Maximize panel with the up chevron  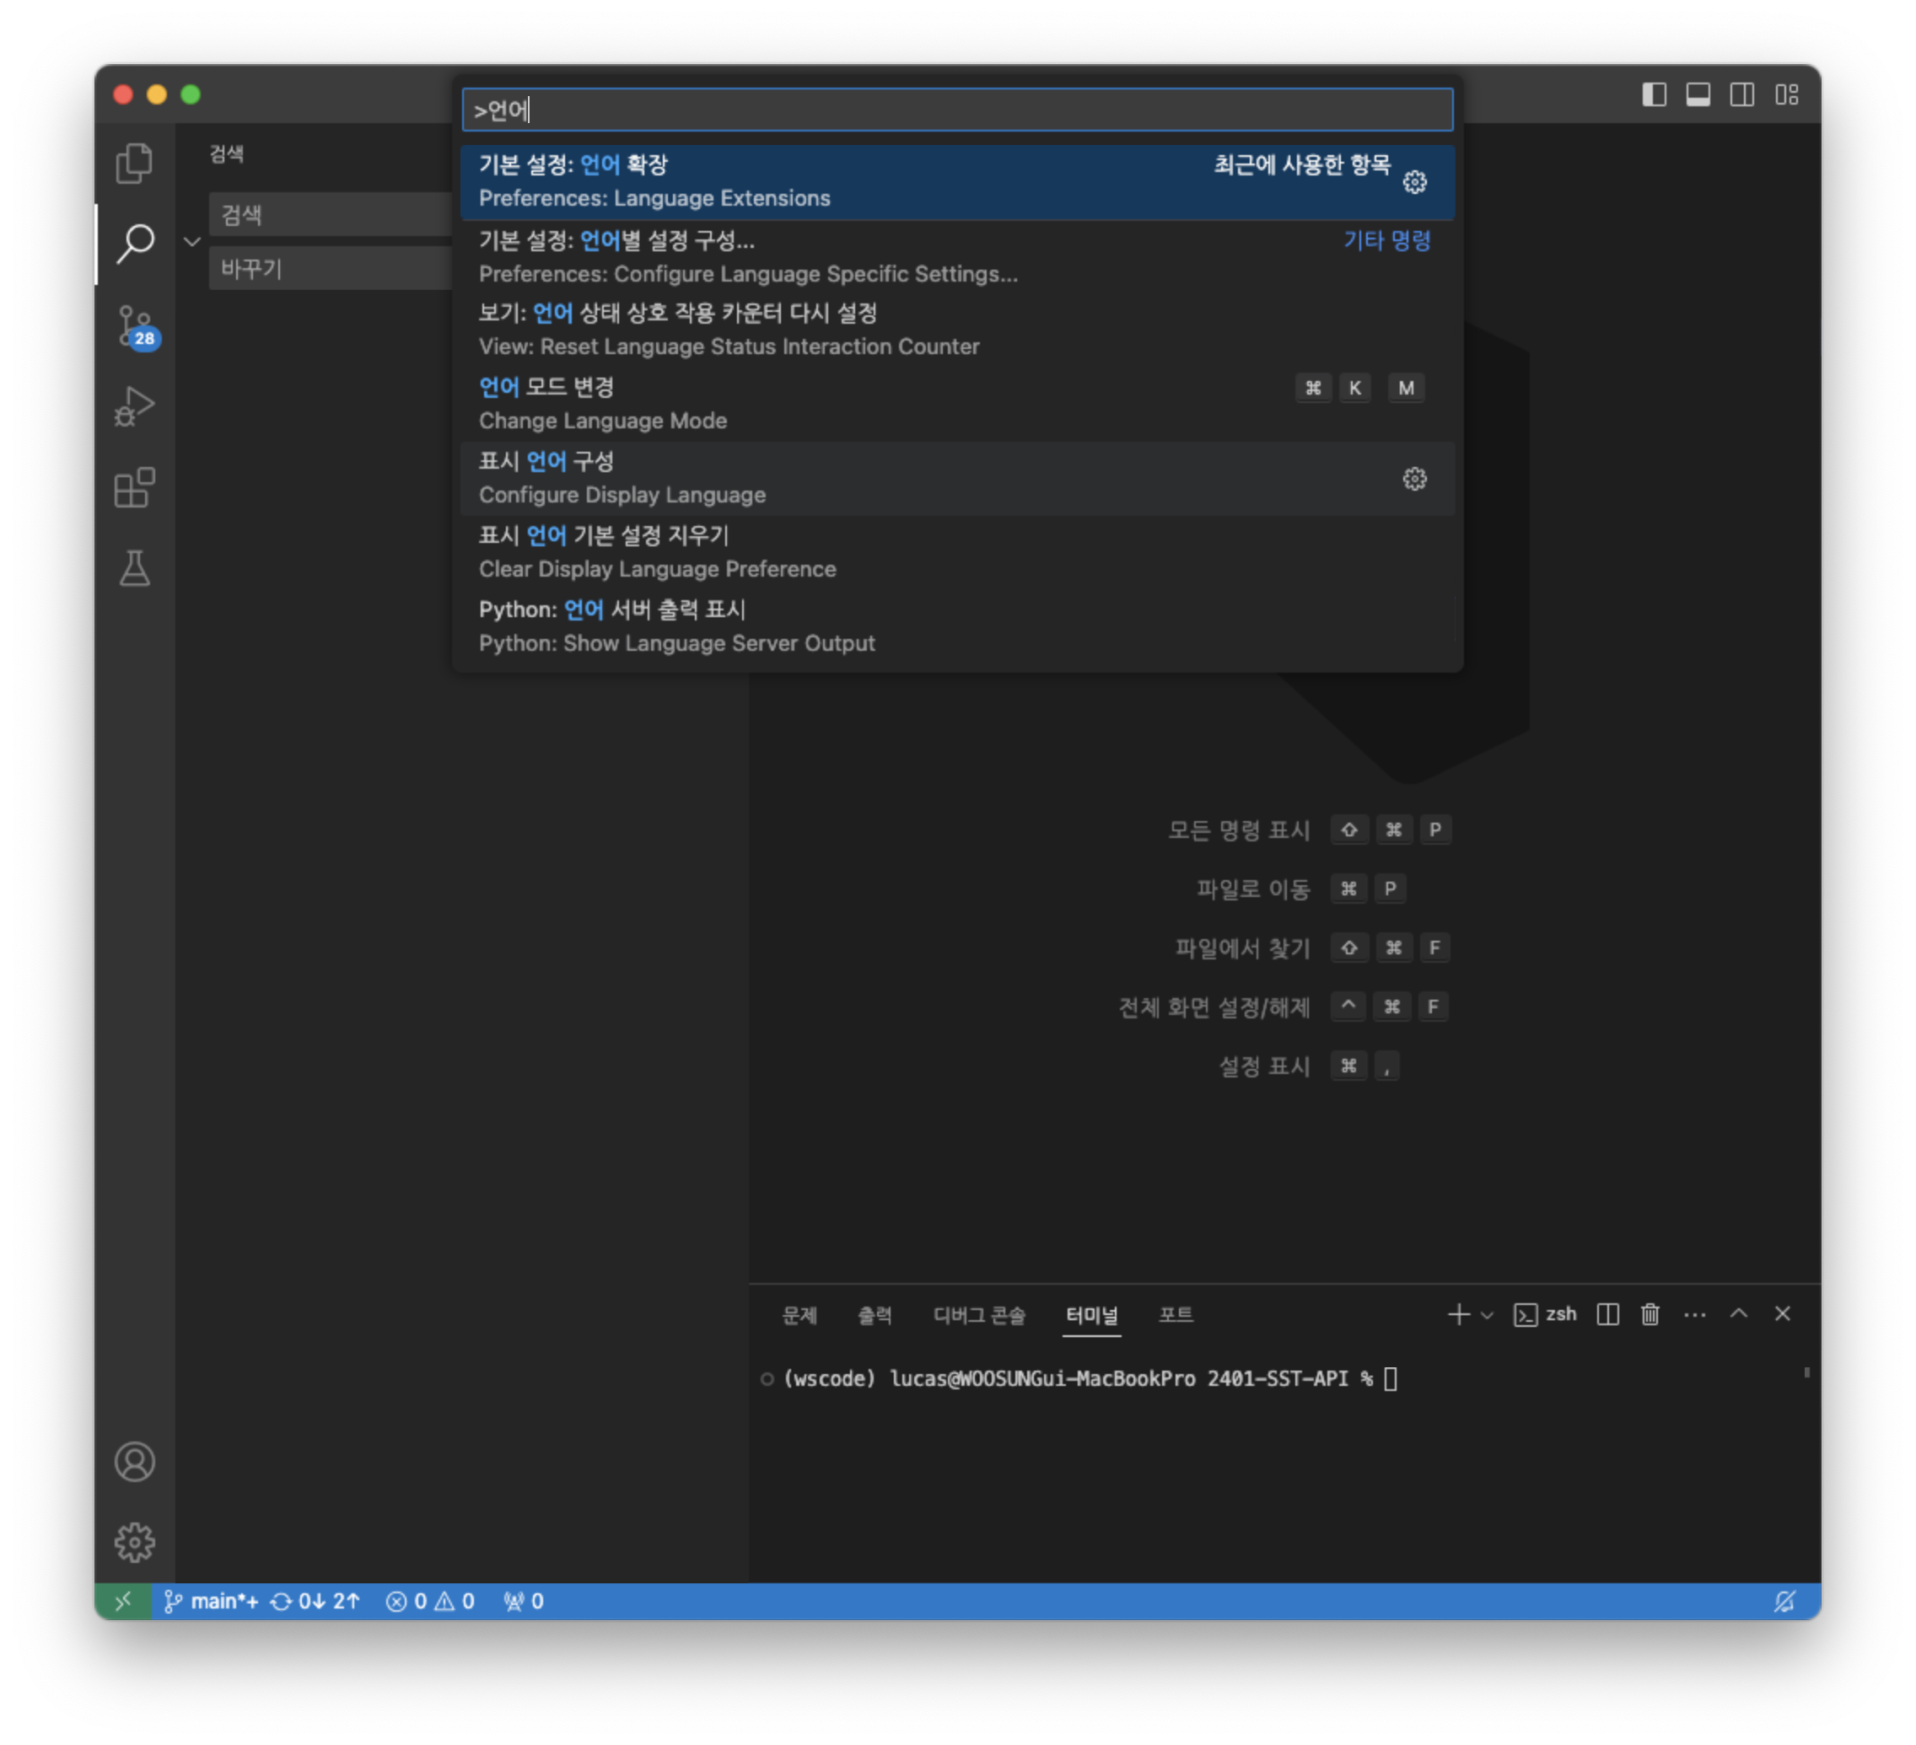(1738, 1313)
